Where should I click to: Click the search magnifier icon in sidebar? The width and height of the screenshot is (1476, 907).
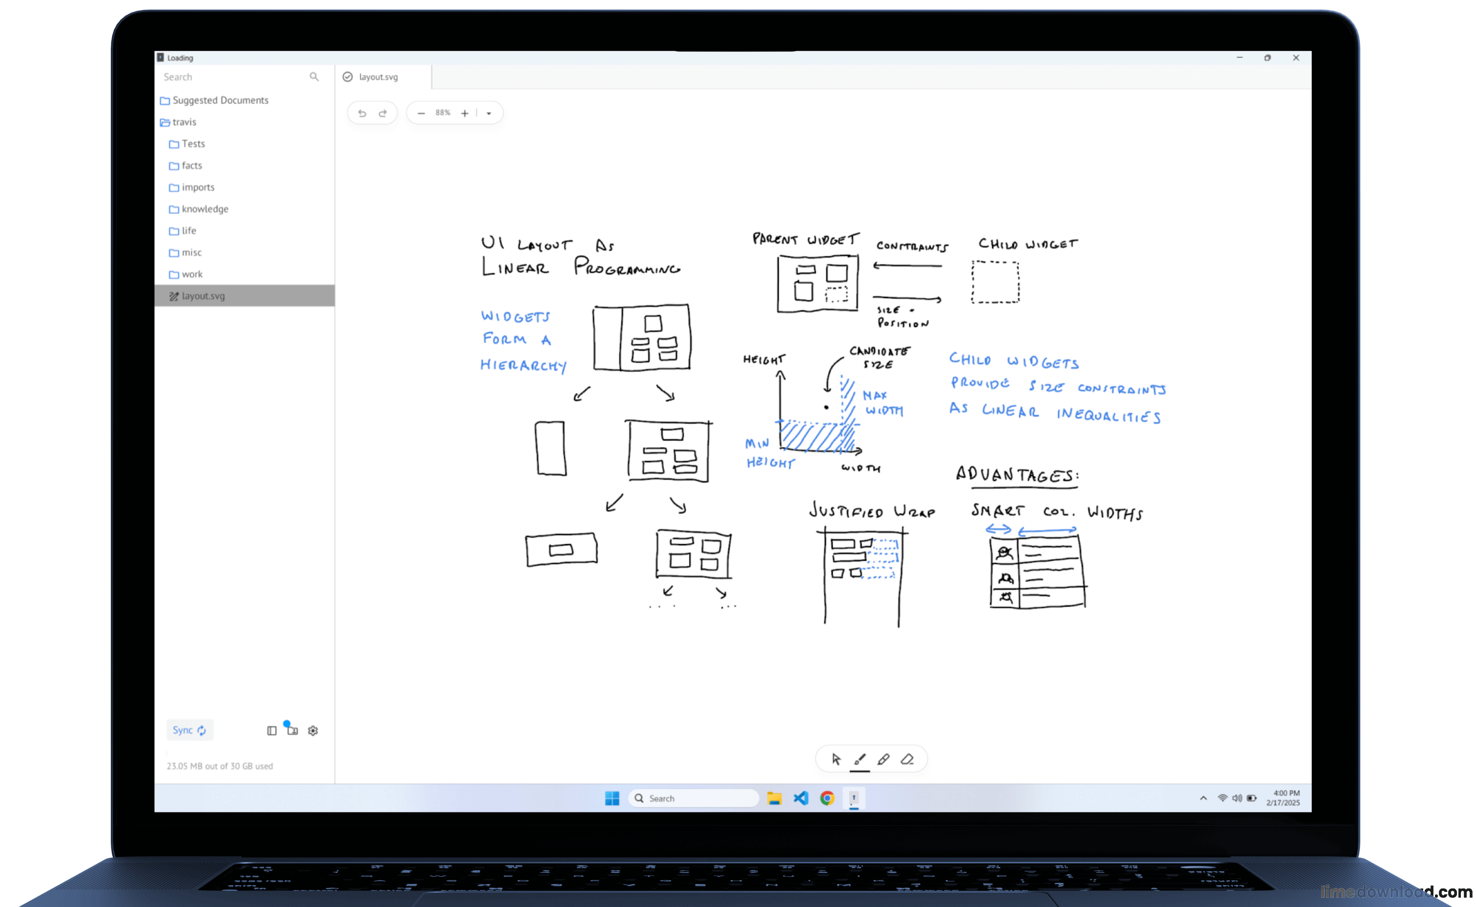(314, 77)
